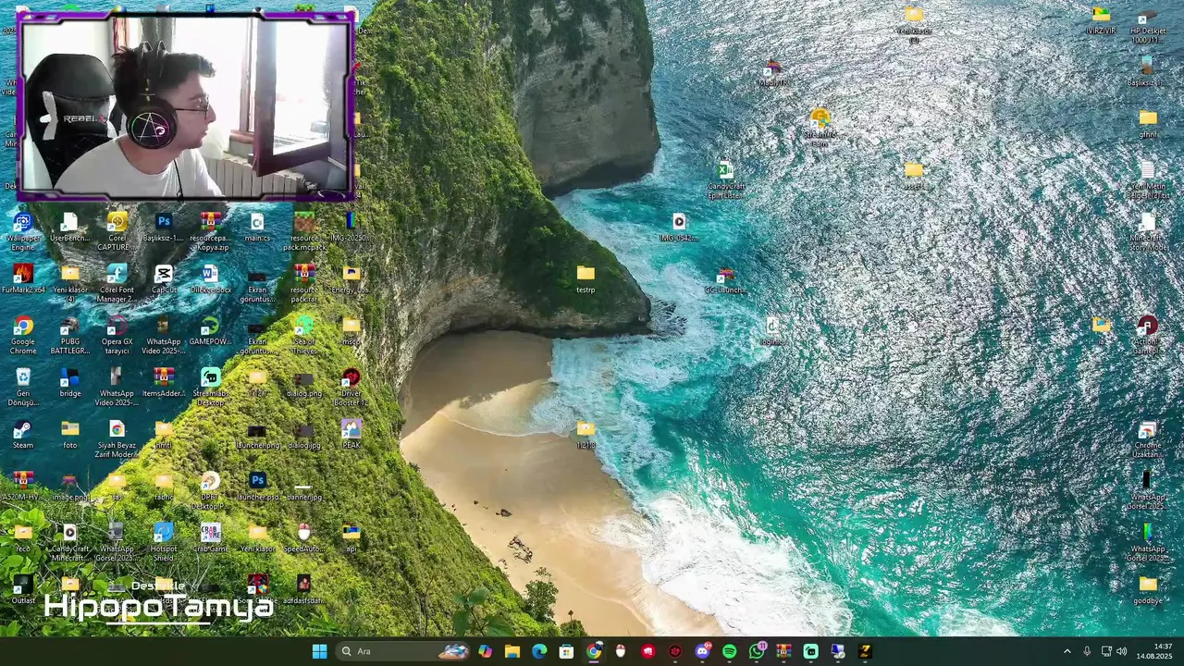The image size is (1184, 666).
Task: Select the goodbye folder
Action: 1148,590
